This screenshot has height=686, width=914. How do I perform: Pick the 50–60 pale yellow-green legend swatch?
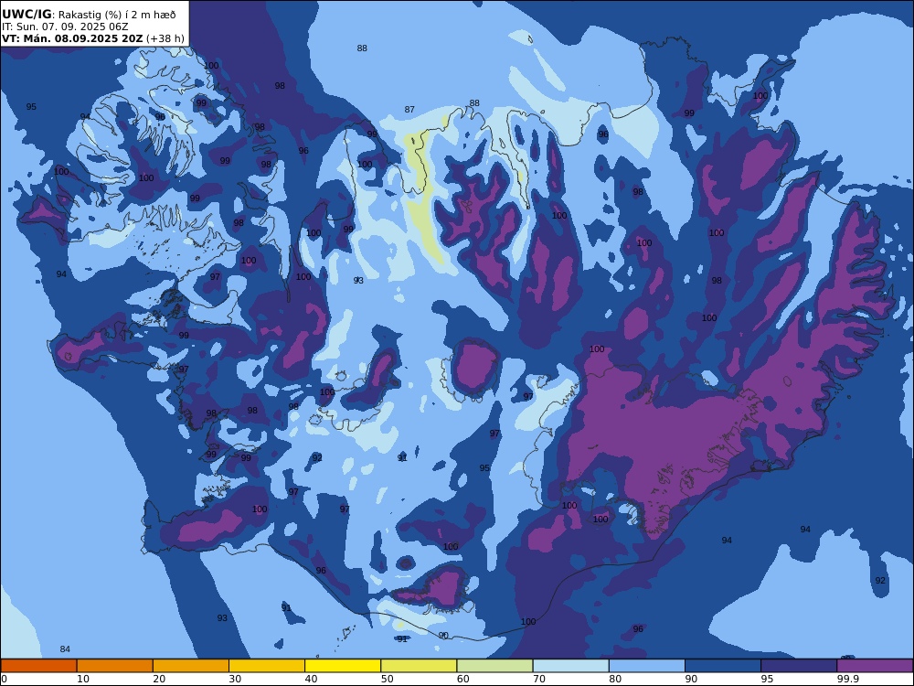(419, 666)
